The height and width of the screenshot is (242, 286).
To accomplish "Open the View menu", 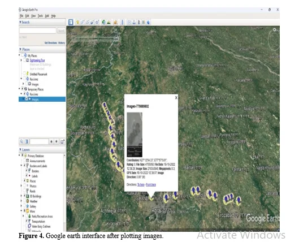I will tap(33, 16).
